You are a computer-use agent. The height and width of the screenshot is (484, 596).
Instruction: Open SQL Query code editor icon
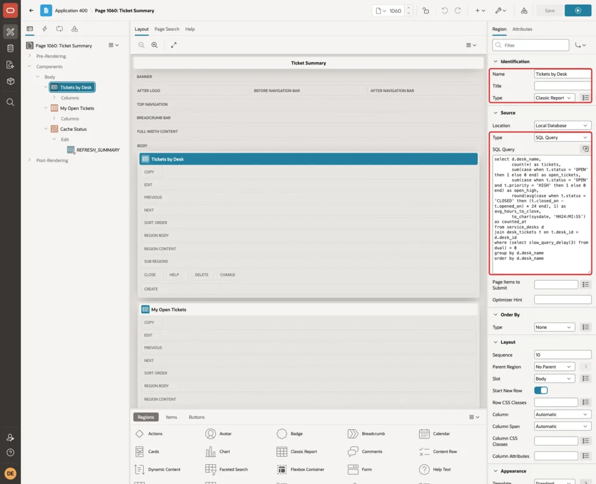(x=586, y=150)
